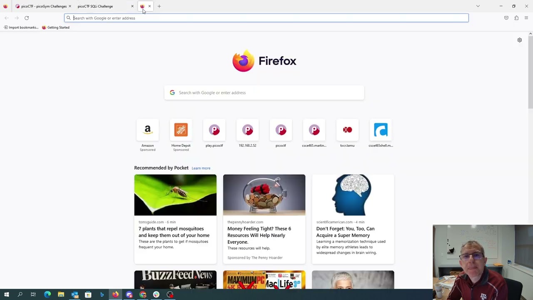Open a new tab with the plus button
The image size is (533, 300).
159,6
